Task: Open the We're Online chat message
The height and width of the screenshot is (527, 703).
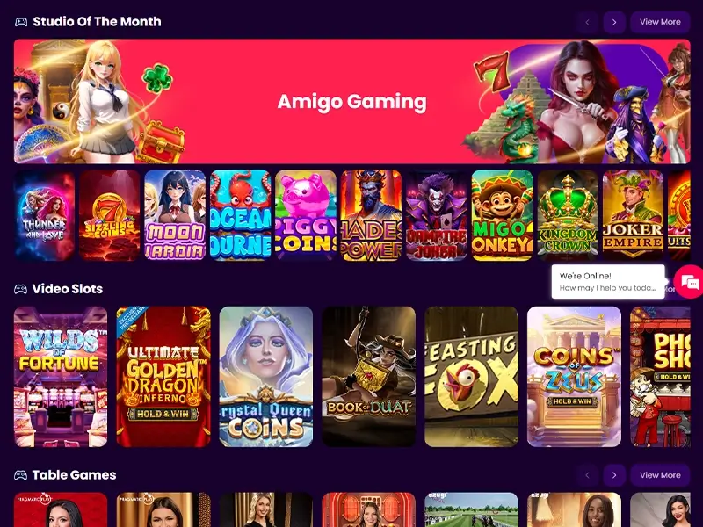Action: click(608, 281)
